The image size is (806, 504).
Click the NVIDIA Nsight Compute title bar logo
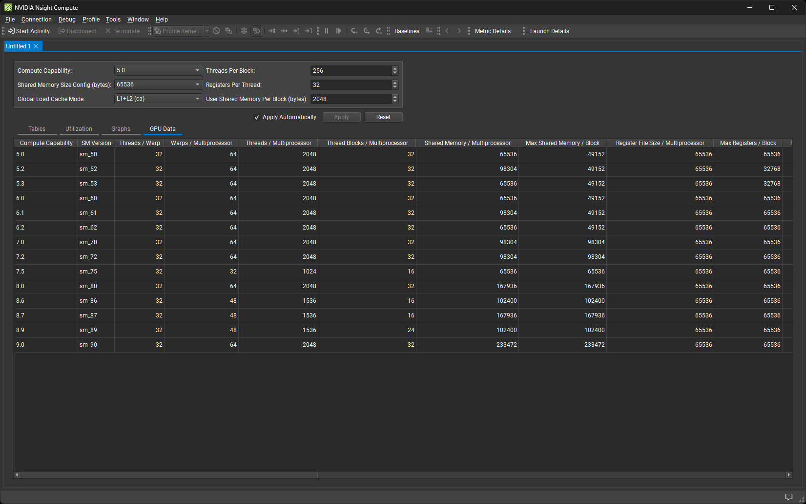coord(8,7)
